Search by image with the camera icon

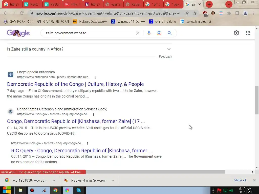coord(159,33)
